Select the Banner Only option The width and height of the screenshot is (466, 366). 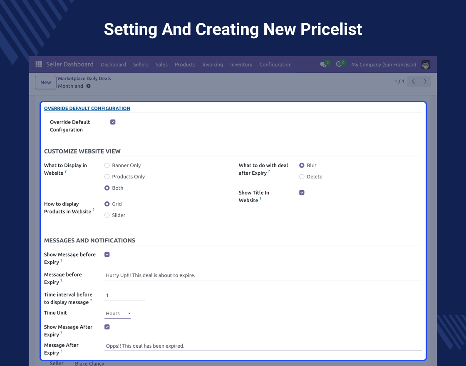[107, 166]
